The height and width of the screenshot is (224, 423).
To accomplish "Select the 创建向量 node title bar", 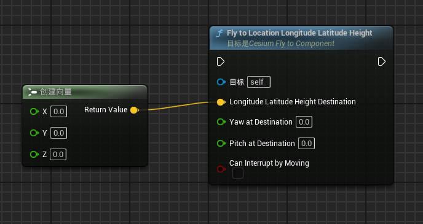I will (85, 92).
